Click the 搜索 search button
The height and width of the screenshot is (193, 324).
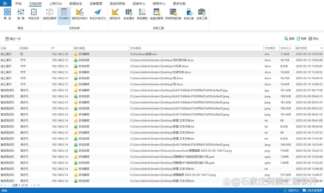(289, 39)
